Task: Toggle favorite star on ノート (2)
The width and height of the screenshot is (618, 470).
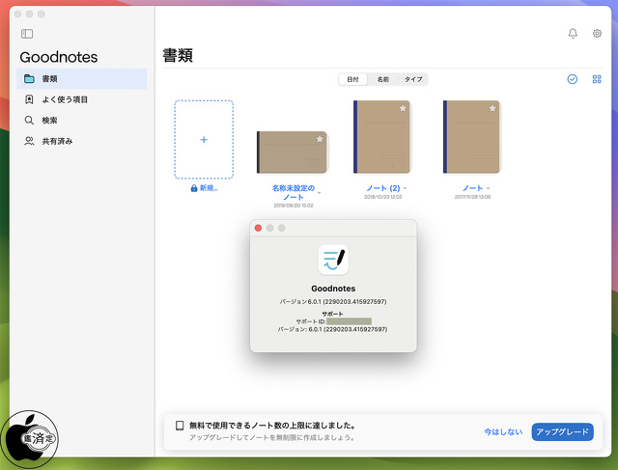Action: (403, 108)
